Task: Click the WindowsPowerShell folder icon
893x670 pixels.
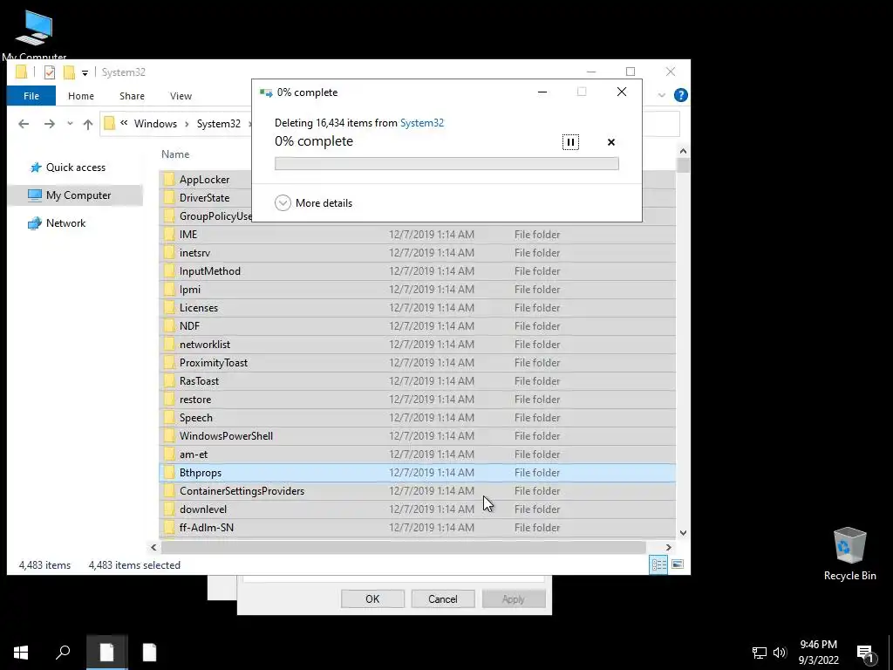Action: tap(169, 436)
